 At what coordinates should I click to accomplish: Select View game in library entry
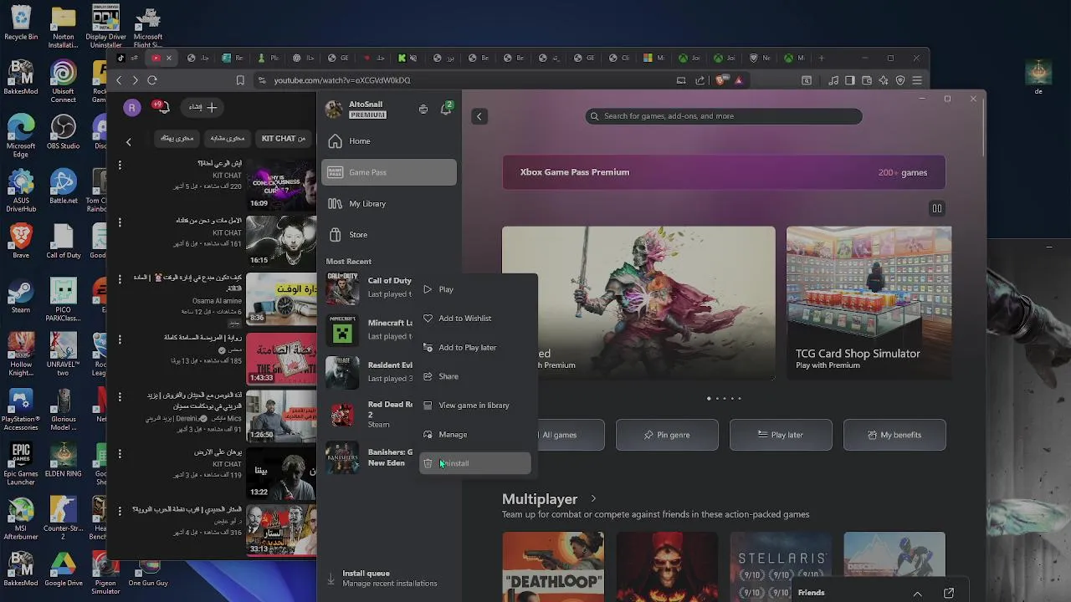[474, 406]
